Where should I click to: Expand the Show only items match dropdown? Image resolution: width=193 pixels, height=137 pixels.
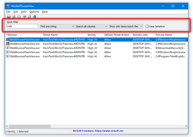click(126, 26)
